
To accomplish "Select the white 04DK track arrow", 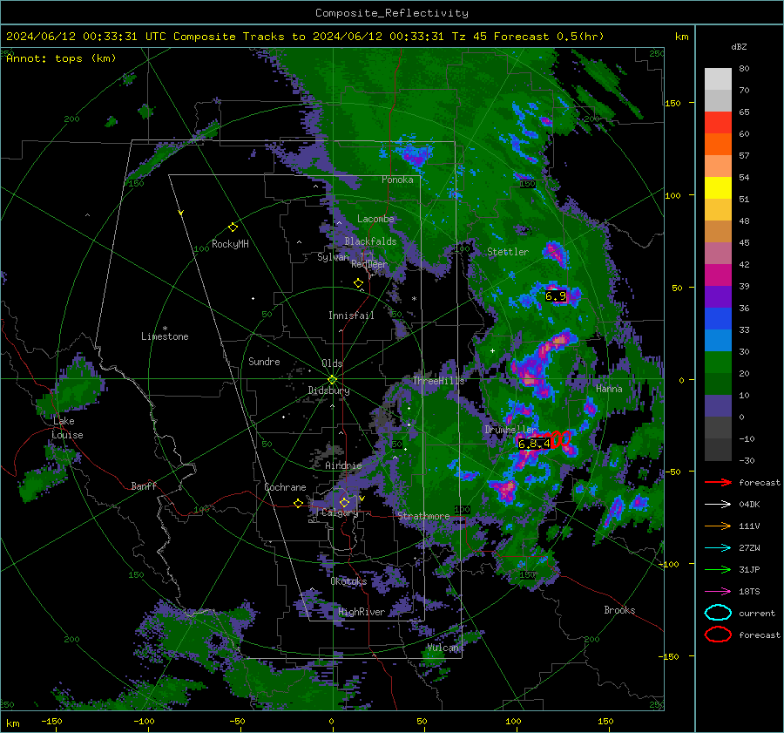I will click(x=718, y=505).
